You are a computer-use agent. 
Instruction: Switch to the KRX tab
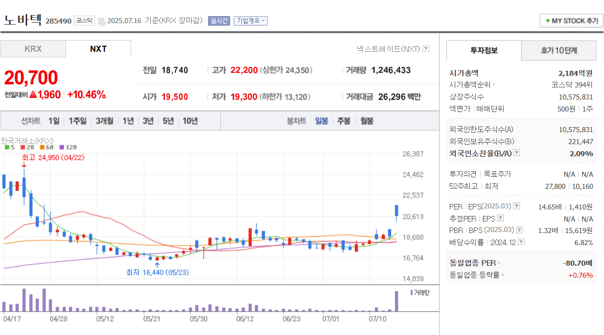33,49
